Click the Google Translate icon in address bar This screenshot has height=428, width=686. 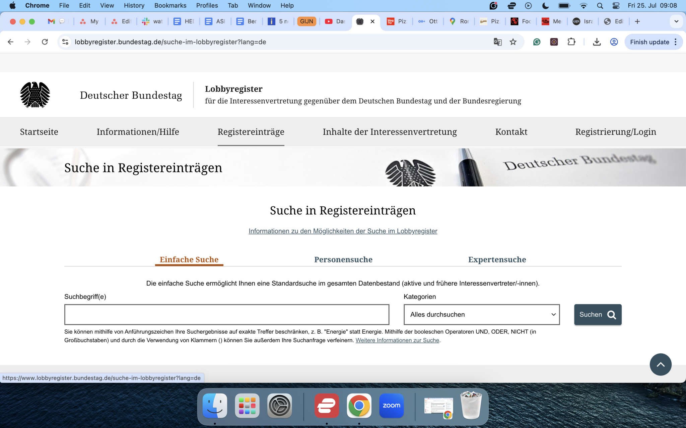pyautogui.click(x=498, y=42)
